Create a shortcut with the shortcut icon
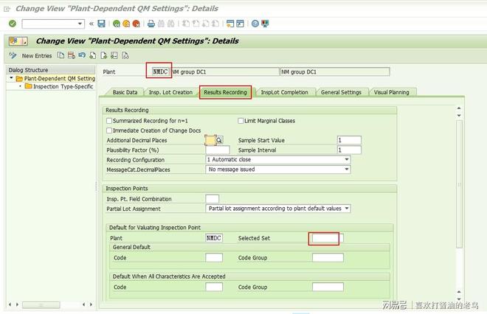 pos(240,24)
